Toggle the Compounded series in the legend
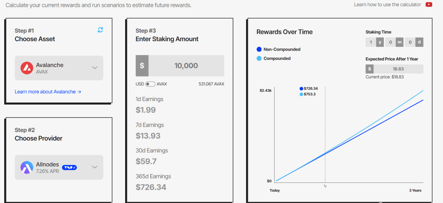Viewport: 443px width, 203px height. click(259, 58)
